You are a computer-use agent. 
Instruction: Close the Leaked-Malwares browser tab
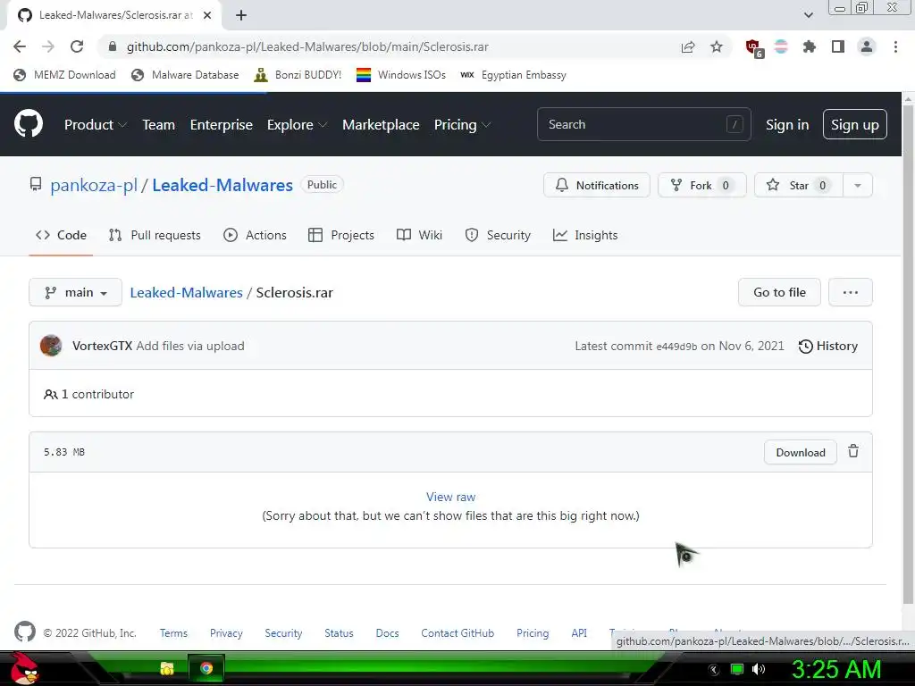[x=207, y=15]
